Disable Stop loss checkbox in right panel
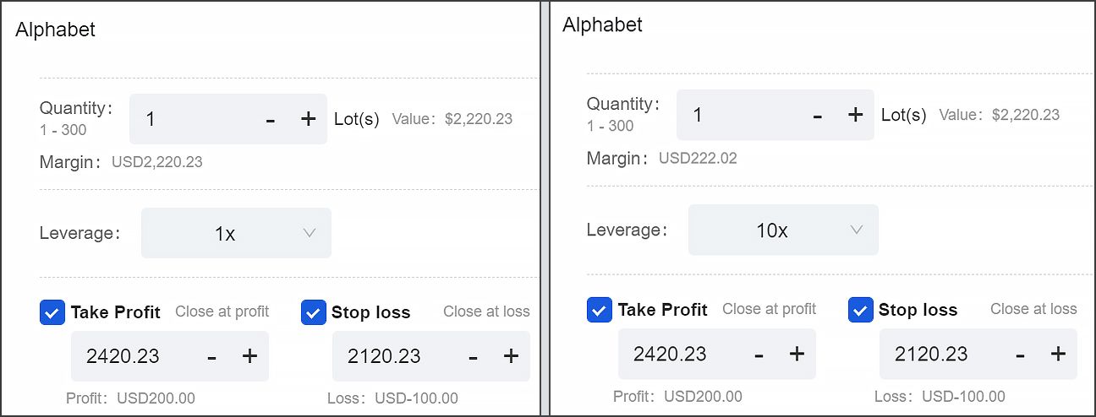Viewport: 1096px width, 417px height. [x=860, y=310]
